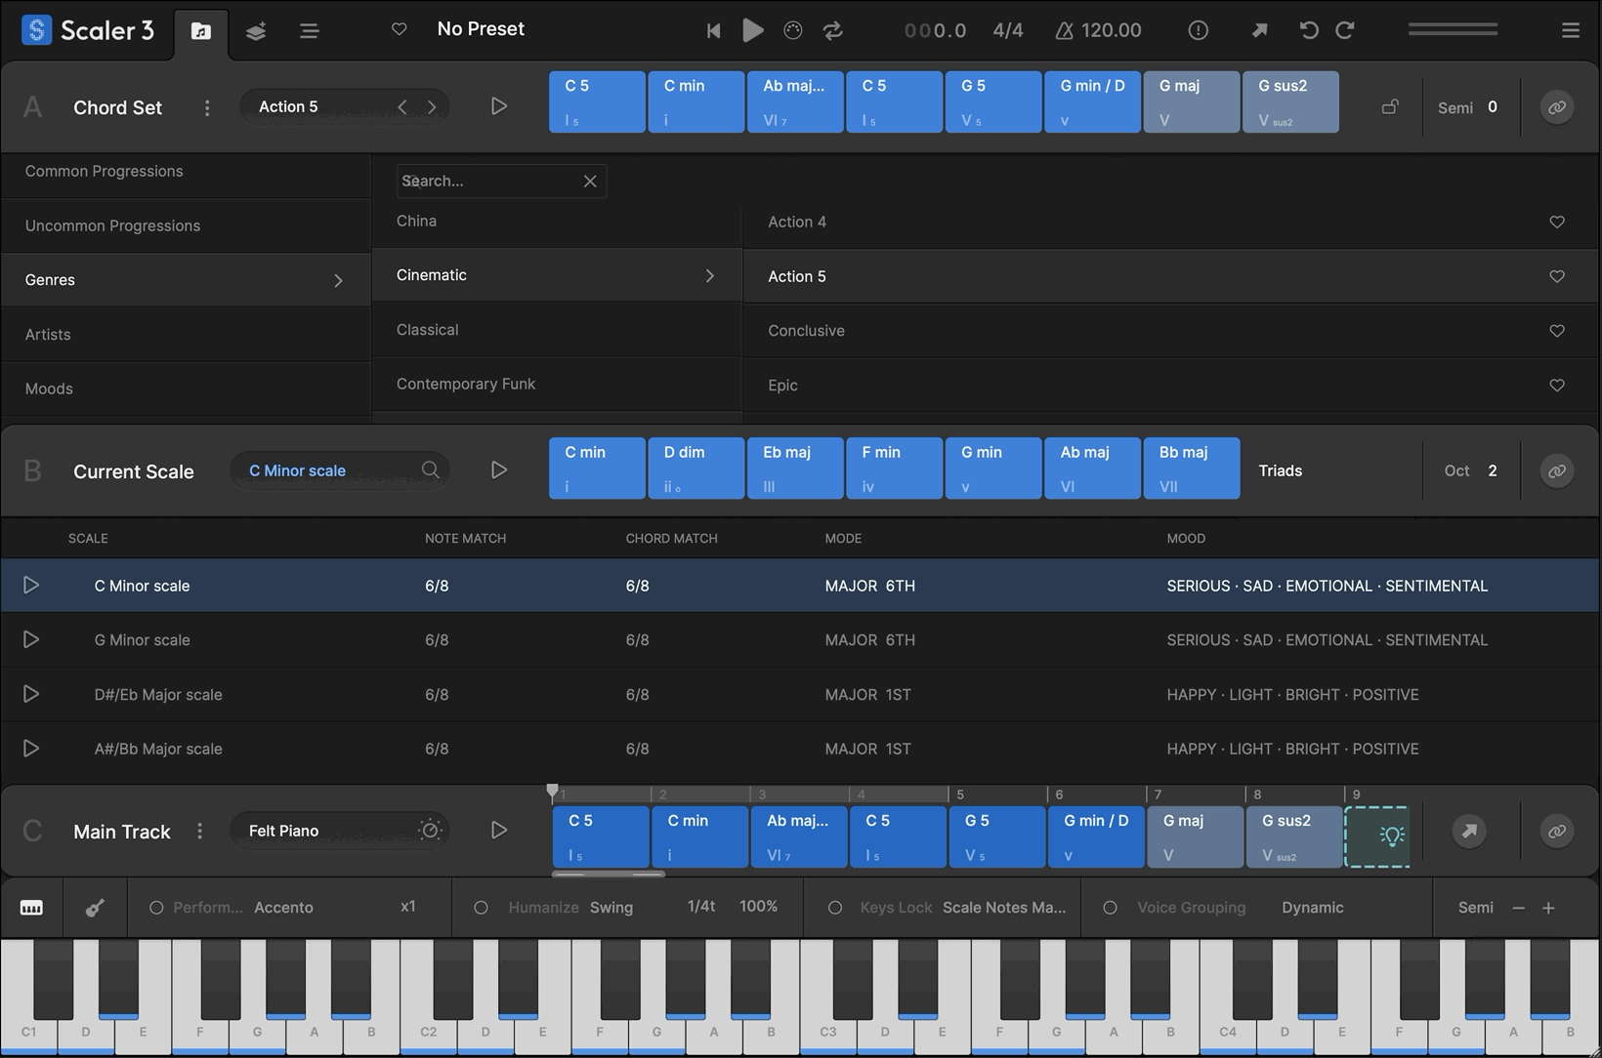1602x1058 pixels.
Task: Enable the Humanize toggle
Action: [x=481, y=908]
